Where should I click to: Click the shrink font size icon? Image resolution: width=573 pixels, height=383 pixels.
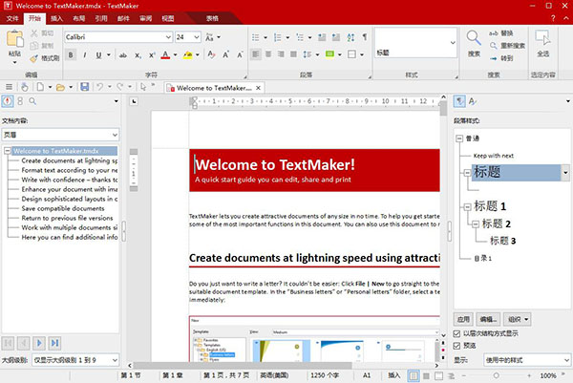tap(240, 55)
